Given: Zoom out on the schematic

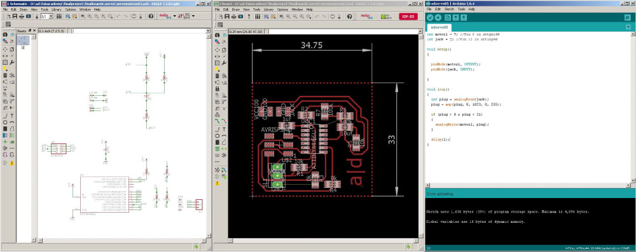Looking at the screenshot, I should (97, 17).
